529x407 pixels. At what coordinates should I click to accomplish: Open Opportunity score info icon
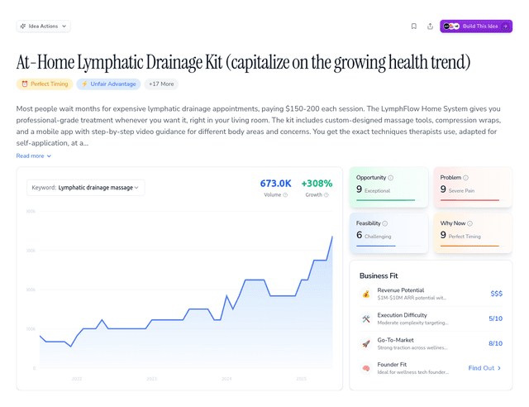[x=391, y=178]
